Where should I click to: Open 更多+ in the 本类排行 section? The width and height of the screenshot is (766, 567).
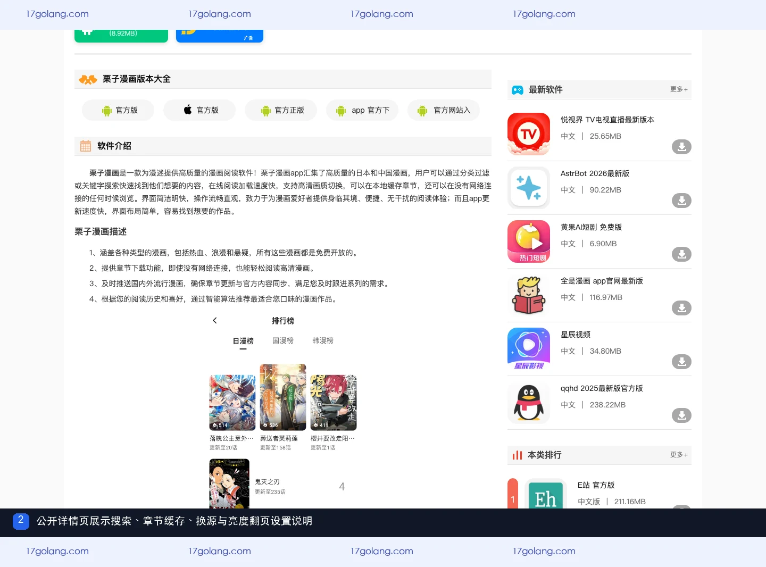(679, 455)
